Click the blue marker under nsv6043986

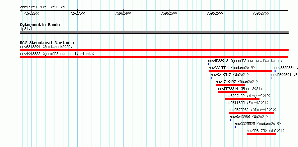(x=231, y=120)
